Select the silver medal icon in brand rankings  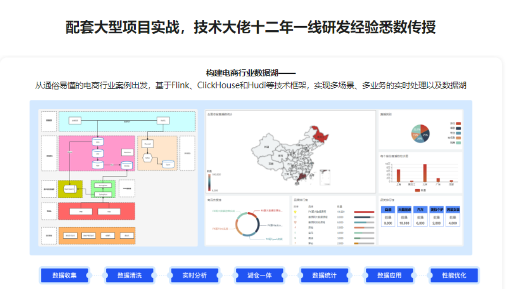click(x=295, y=216)
